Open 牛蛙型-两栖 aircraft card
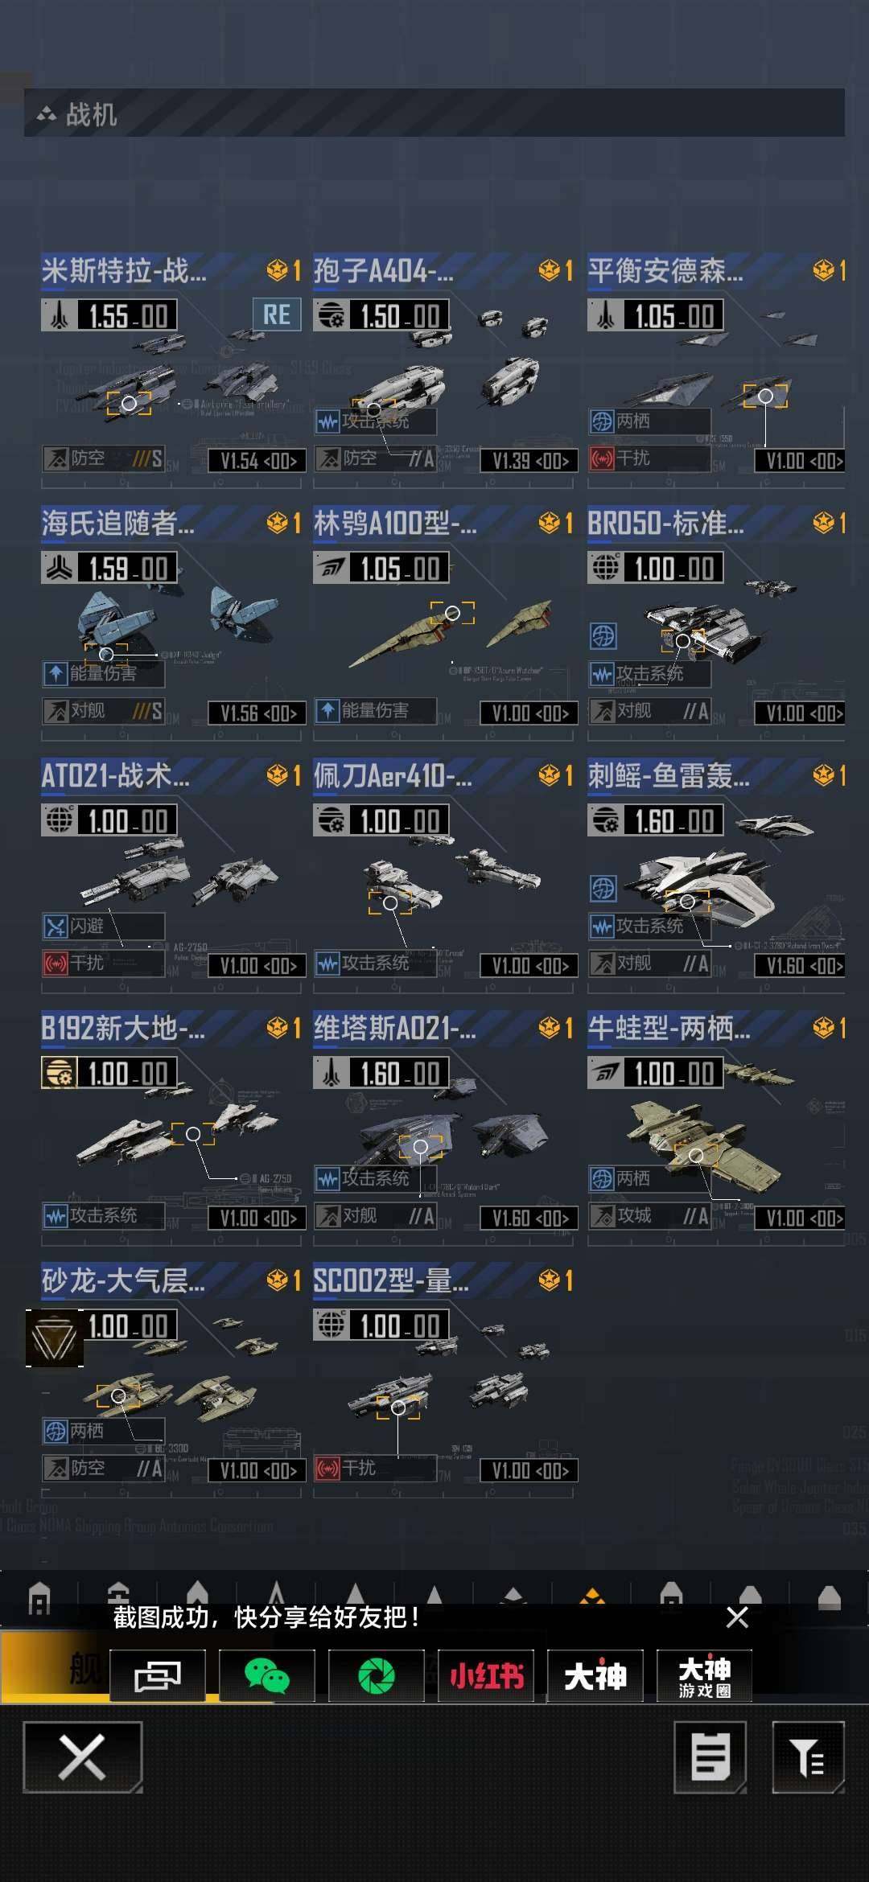 point(716,1128)
